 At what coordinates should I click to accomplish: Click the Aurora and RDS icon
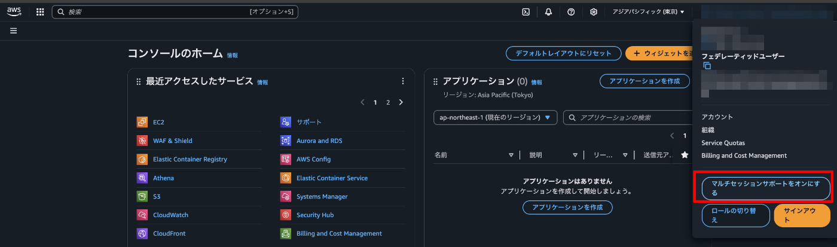(286, 141)
